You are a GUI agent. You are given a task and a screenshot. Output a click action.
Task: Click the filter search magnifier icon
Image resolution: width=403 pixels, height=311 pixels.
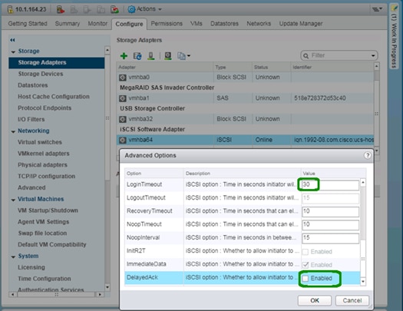point(306,56)
